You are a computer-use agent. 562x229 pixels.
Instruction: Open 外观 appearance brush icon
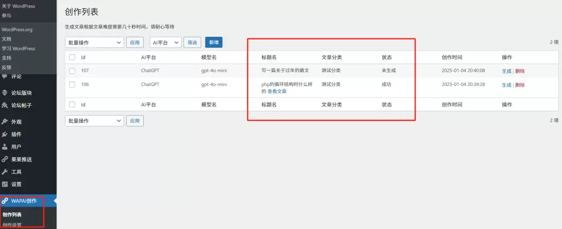tap(4, 122)
